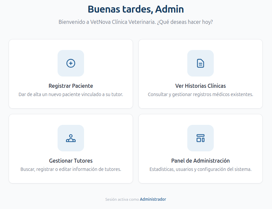Click the plus-circle icon for Registrar Paciente

pos(71,63)
